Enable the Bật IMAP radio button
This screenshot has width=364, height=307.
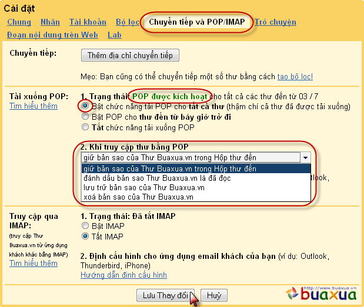click(85, 225)
